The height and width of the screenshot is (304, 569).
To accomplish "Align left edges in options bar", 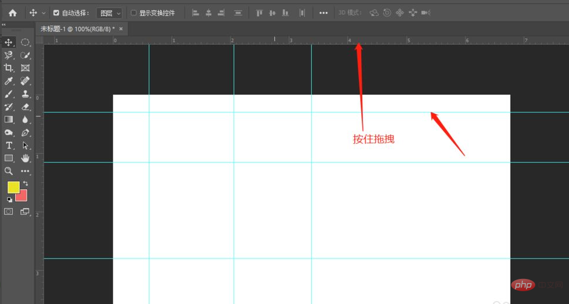I will coord(196,13).
